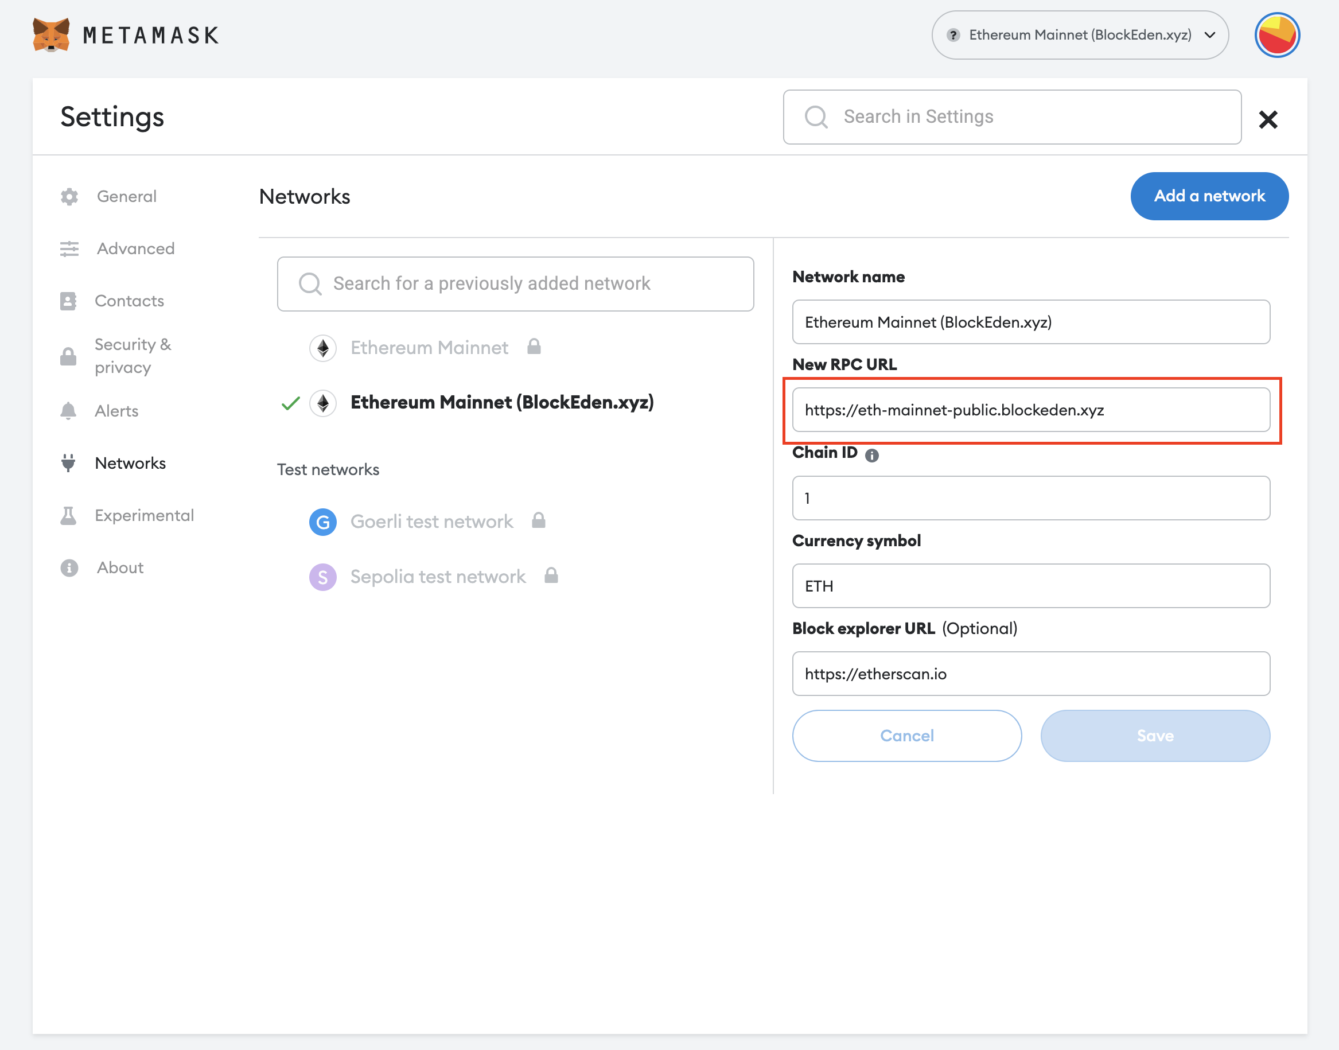1339x1050 pixels.
Task: Close Settings with the X icon
Action: (1268, 119)
